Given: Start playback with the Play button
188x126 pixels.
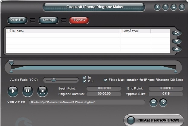Looking at the screenshot, I should (x=13, y=91).
